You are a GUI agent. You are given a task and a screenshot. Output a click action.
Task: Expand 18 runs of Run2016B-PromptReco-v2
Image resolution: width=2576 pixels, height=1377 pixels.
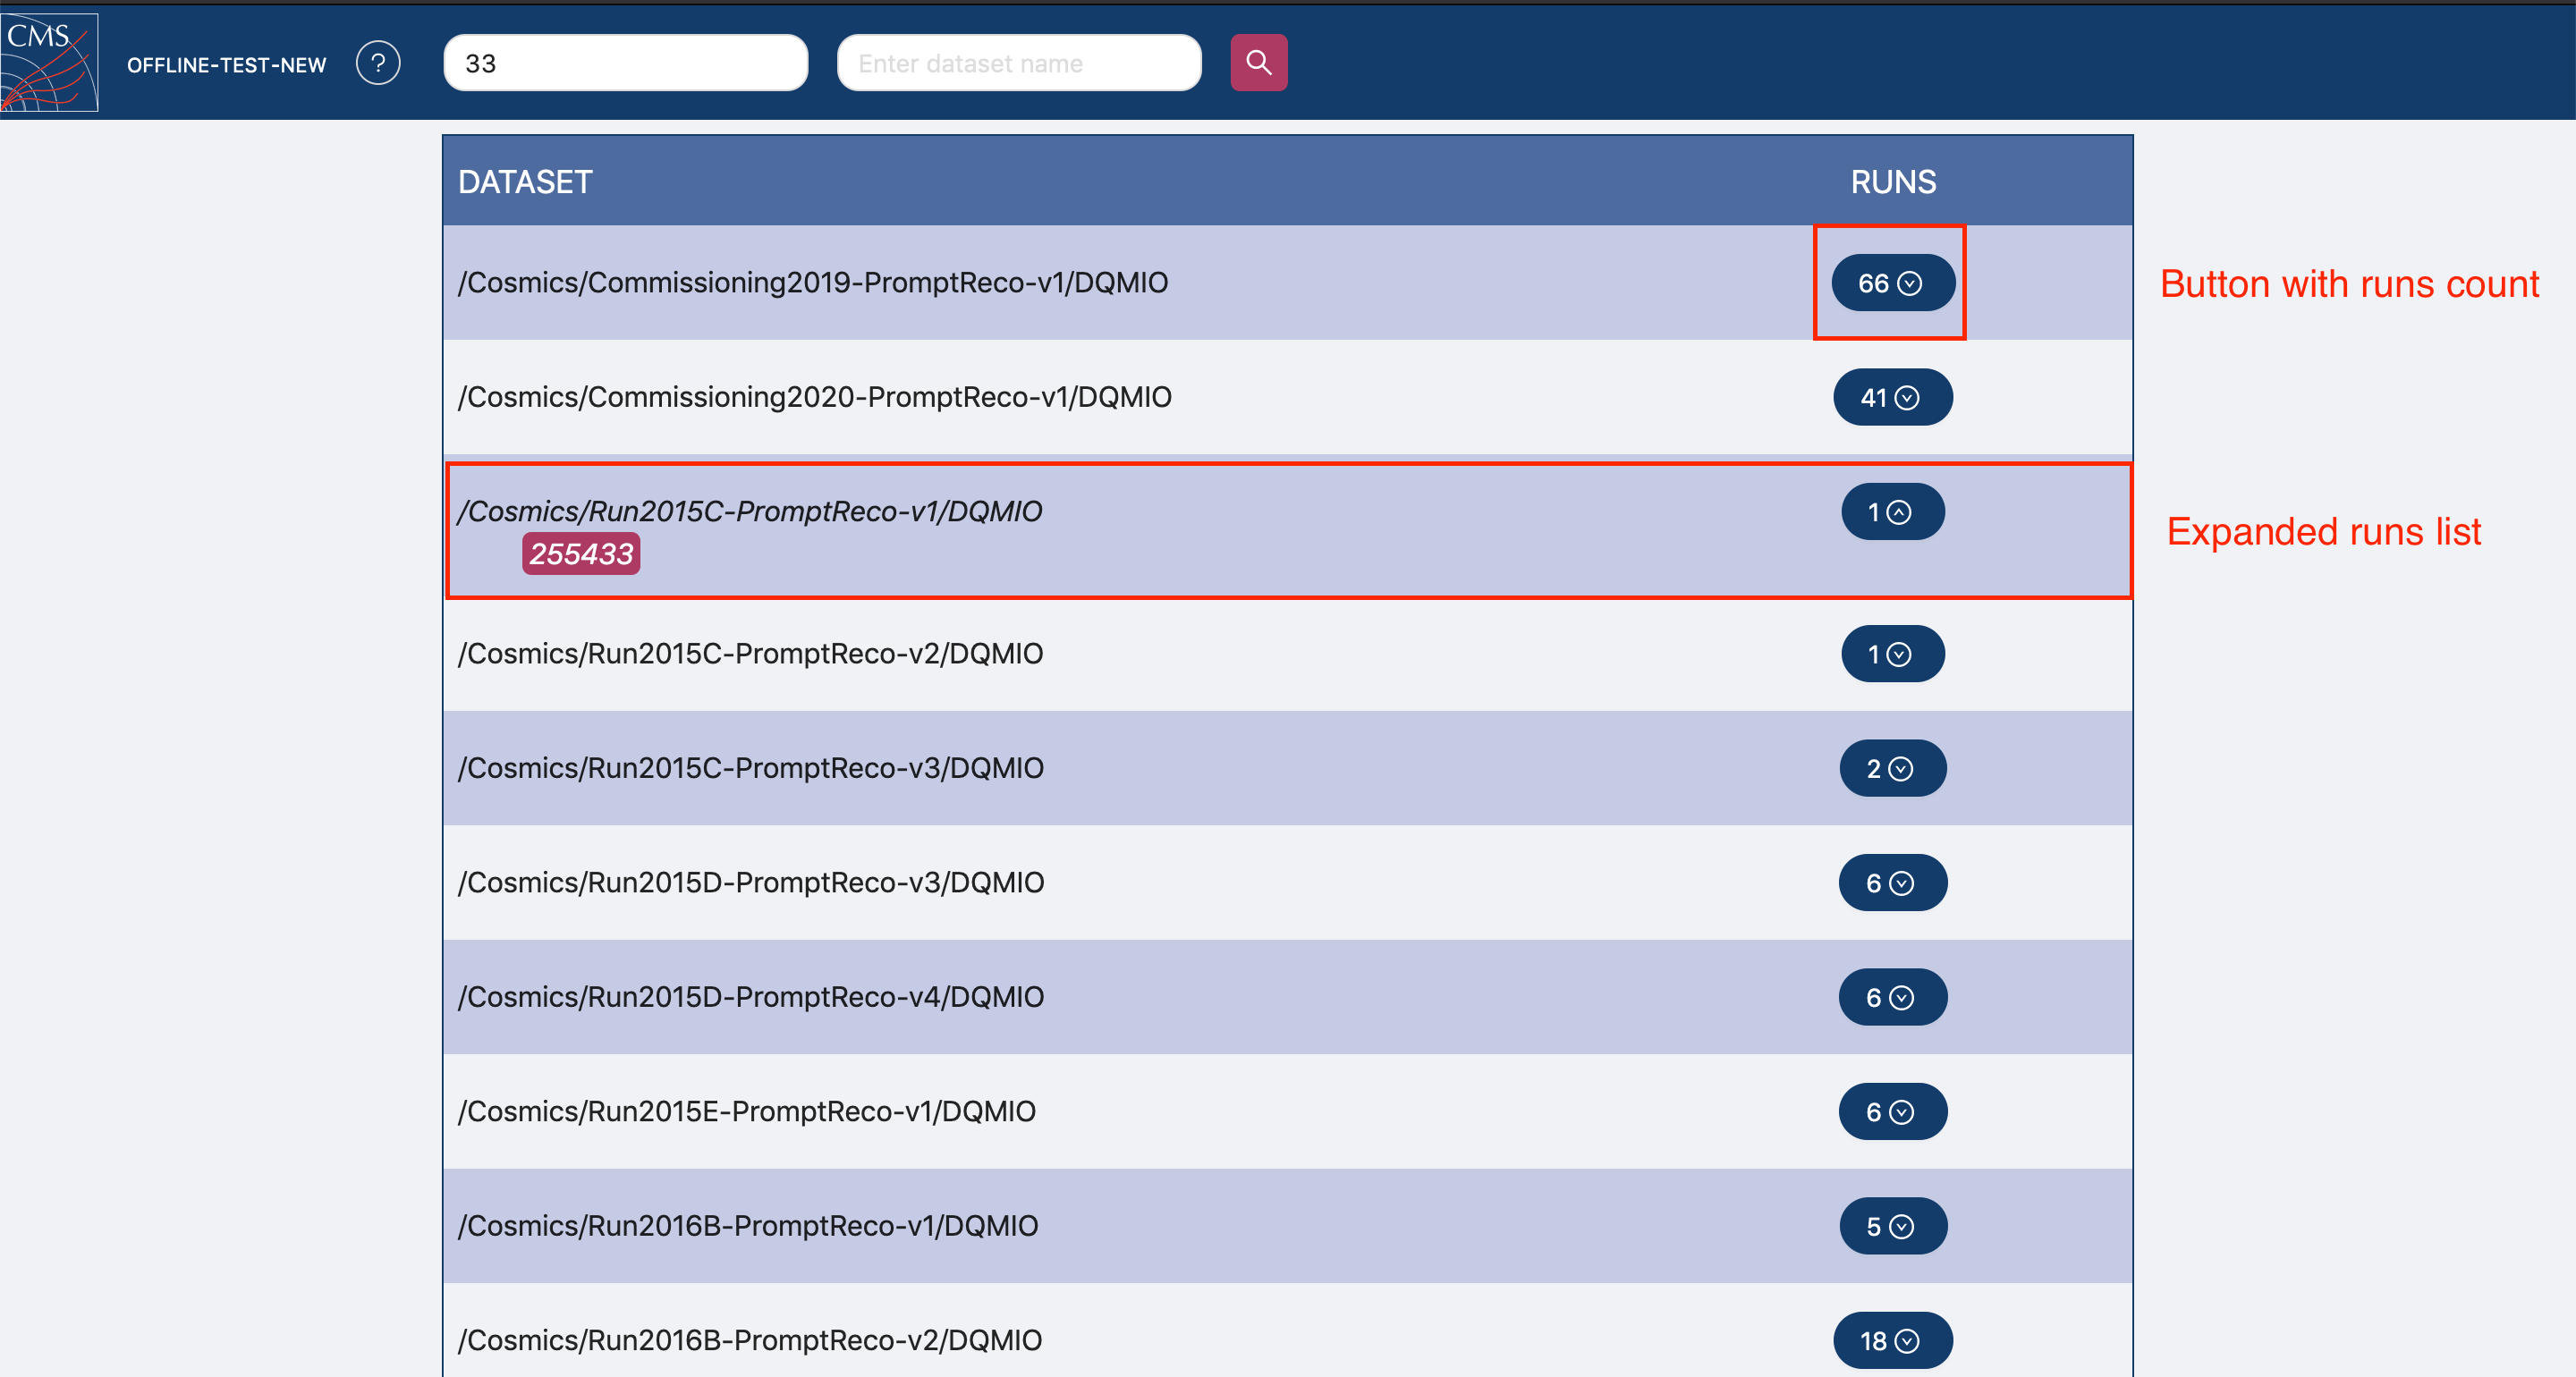click(x=1891, y=1340)
